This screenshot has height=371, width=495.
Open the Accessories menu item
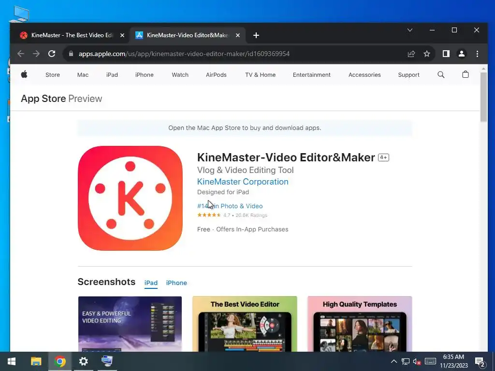click(364, 75)
